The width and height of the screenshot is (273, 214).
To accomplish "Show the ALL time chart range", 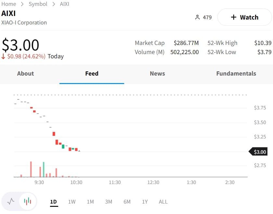I will [163, 202].
